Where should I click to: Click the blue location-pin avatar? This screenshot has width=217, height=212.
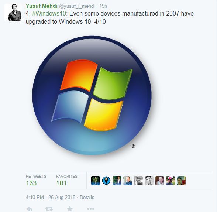point(106,181)
